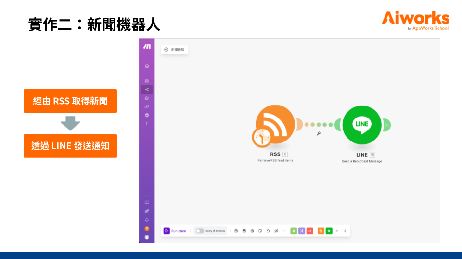Open the three-dots more menu in toolbar
This screenshot has height=259, width=462.
[284, 231]
